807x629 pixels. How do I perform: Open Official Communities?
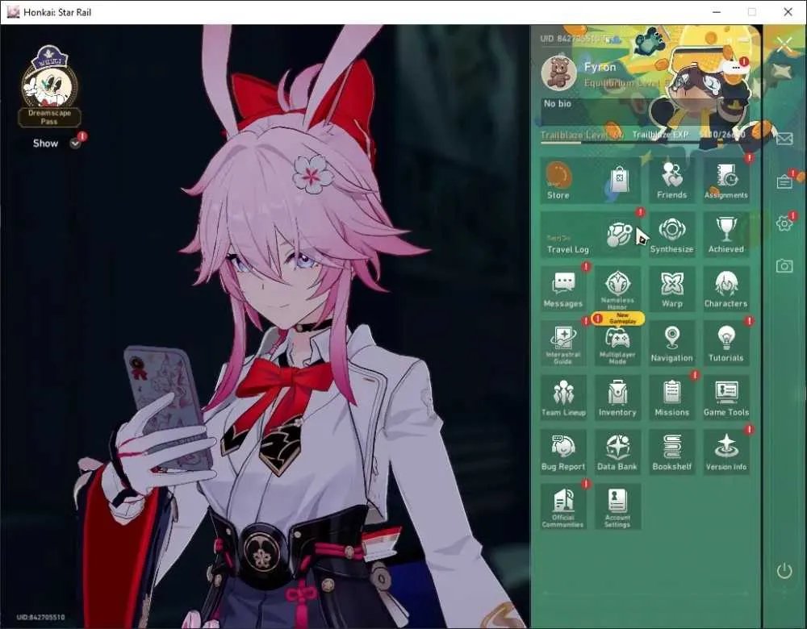pyautogui.click(x=563, y=506)
